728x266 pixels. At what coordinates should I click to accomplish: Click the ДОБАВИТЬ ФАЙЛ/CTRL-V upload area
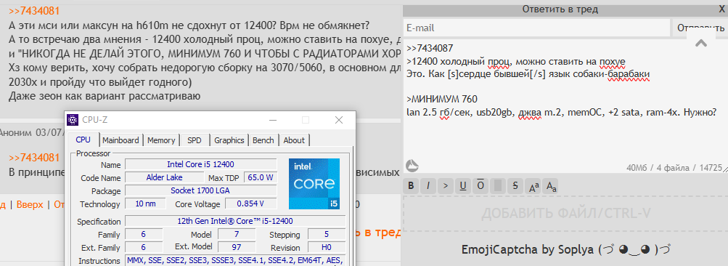(x=565, y=213)
